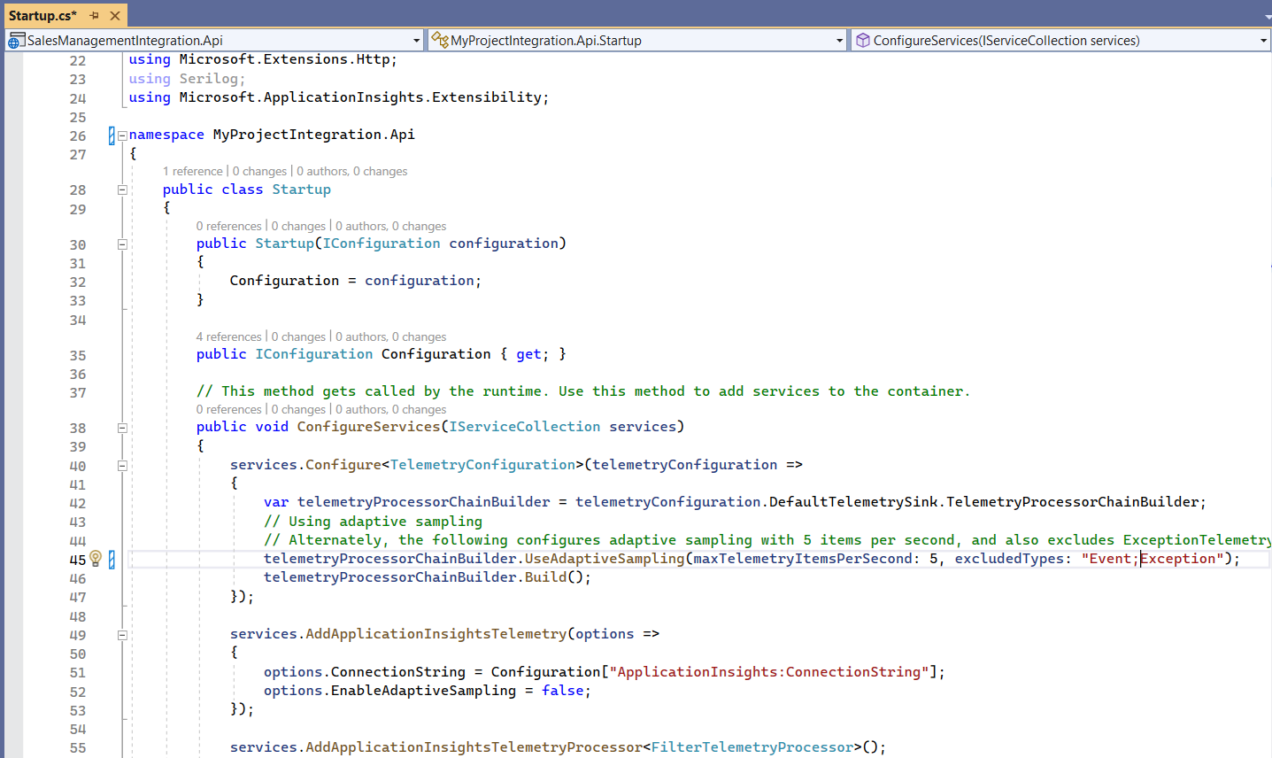
Task: Click 'Configuration = configuration;' assignment line
Action: coord(356,281)
